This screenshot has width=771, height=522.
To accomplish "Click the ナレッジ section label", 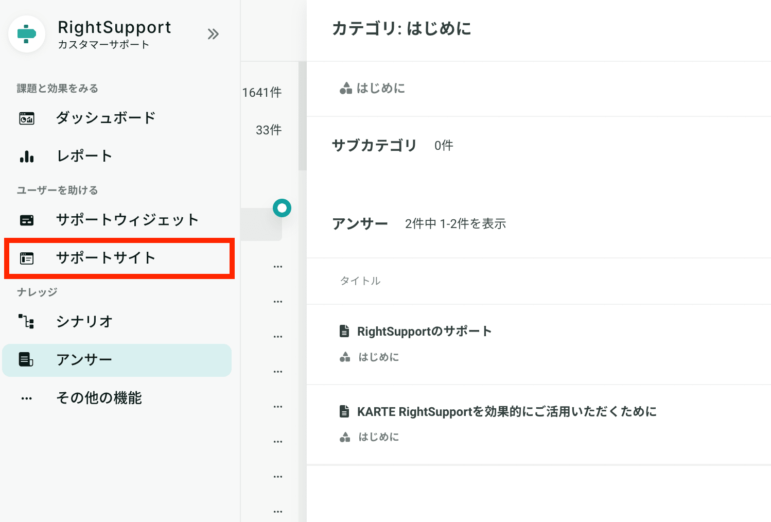I will pyautogui.click(x=37, y=292).
